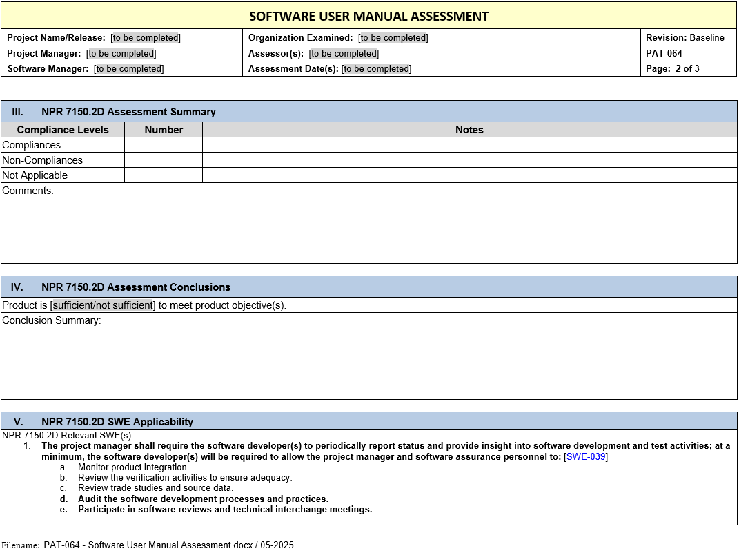Click the Notes cell in Non-Compliances row

(469, 160)
